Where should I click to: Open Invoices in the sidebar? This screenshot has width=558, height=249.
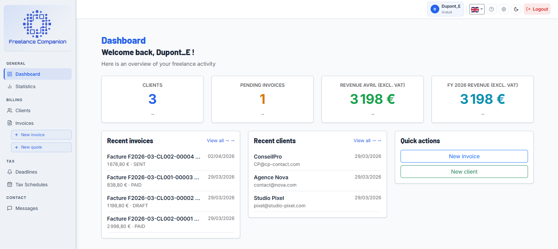pyautogui.click(x=38, y=123)
